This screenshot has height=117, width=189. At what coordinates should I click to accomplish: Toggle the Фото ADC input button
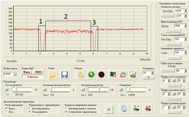(x=27, y=72)
